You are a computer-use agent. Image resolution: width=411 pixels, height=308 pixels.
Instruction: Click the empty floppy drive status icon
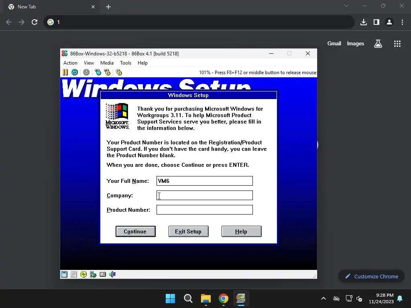(74, 274)
